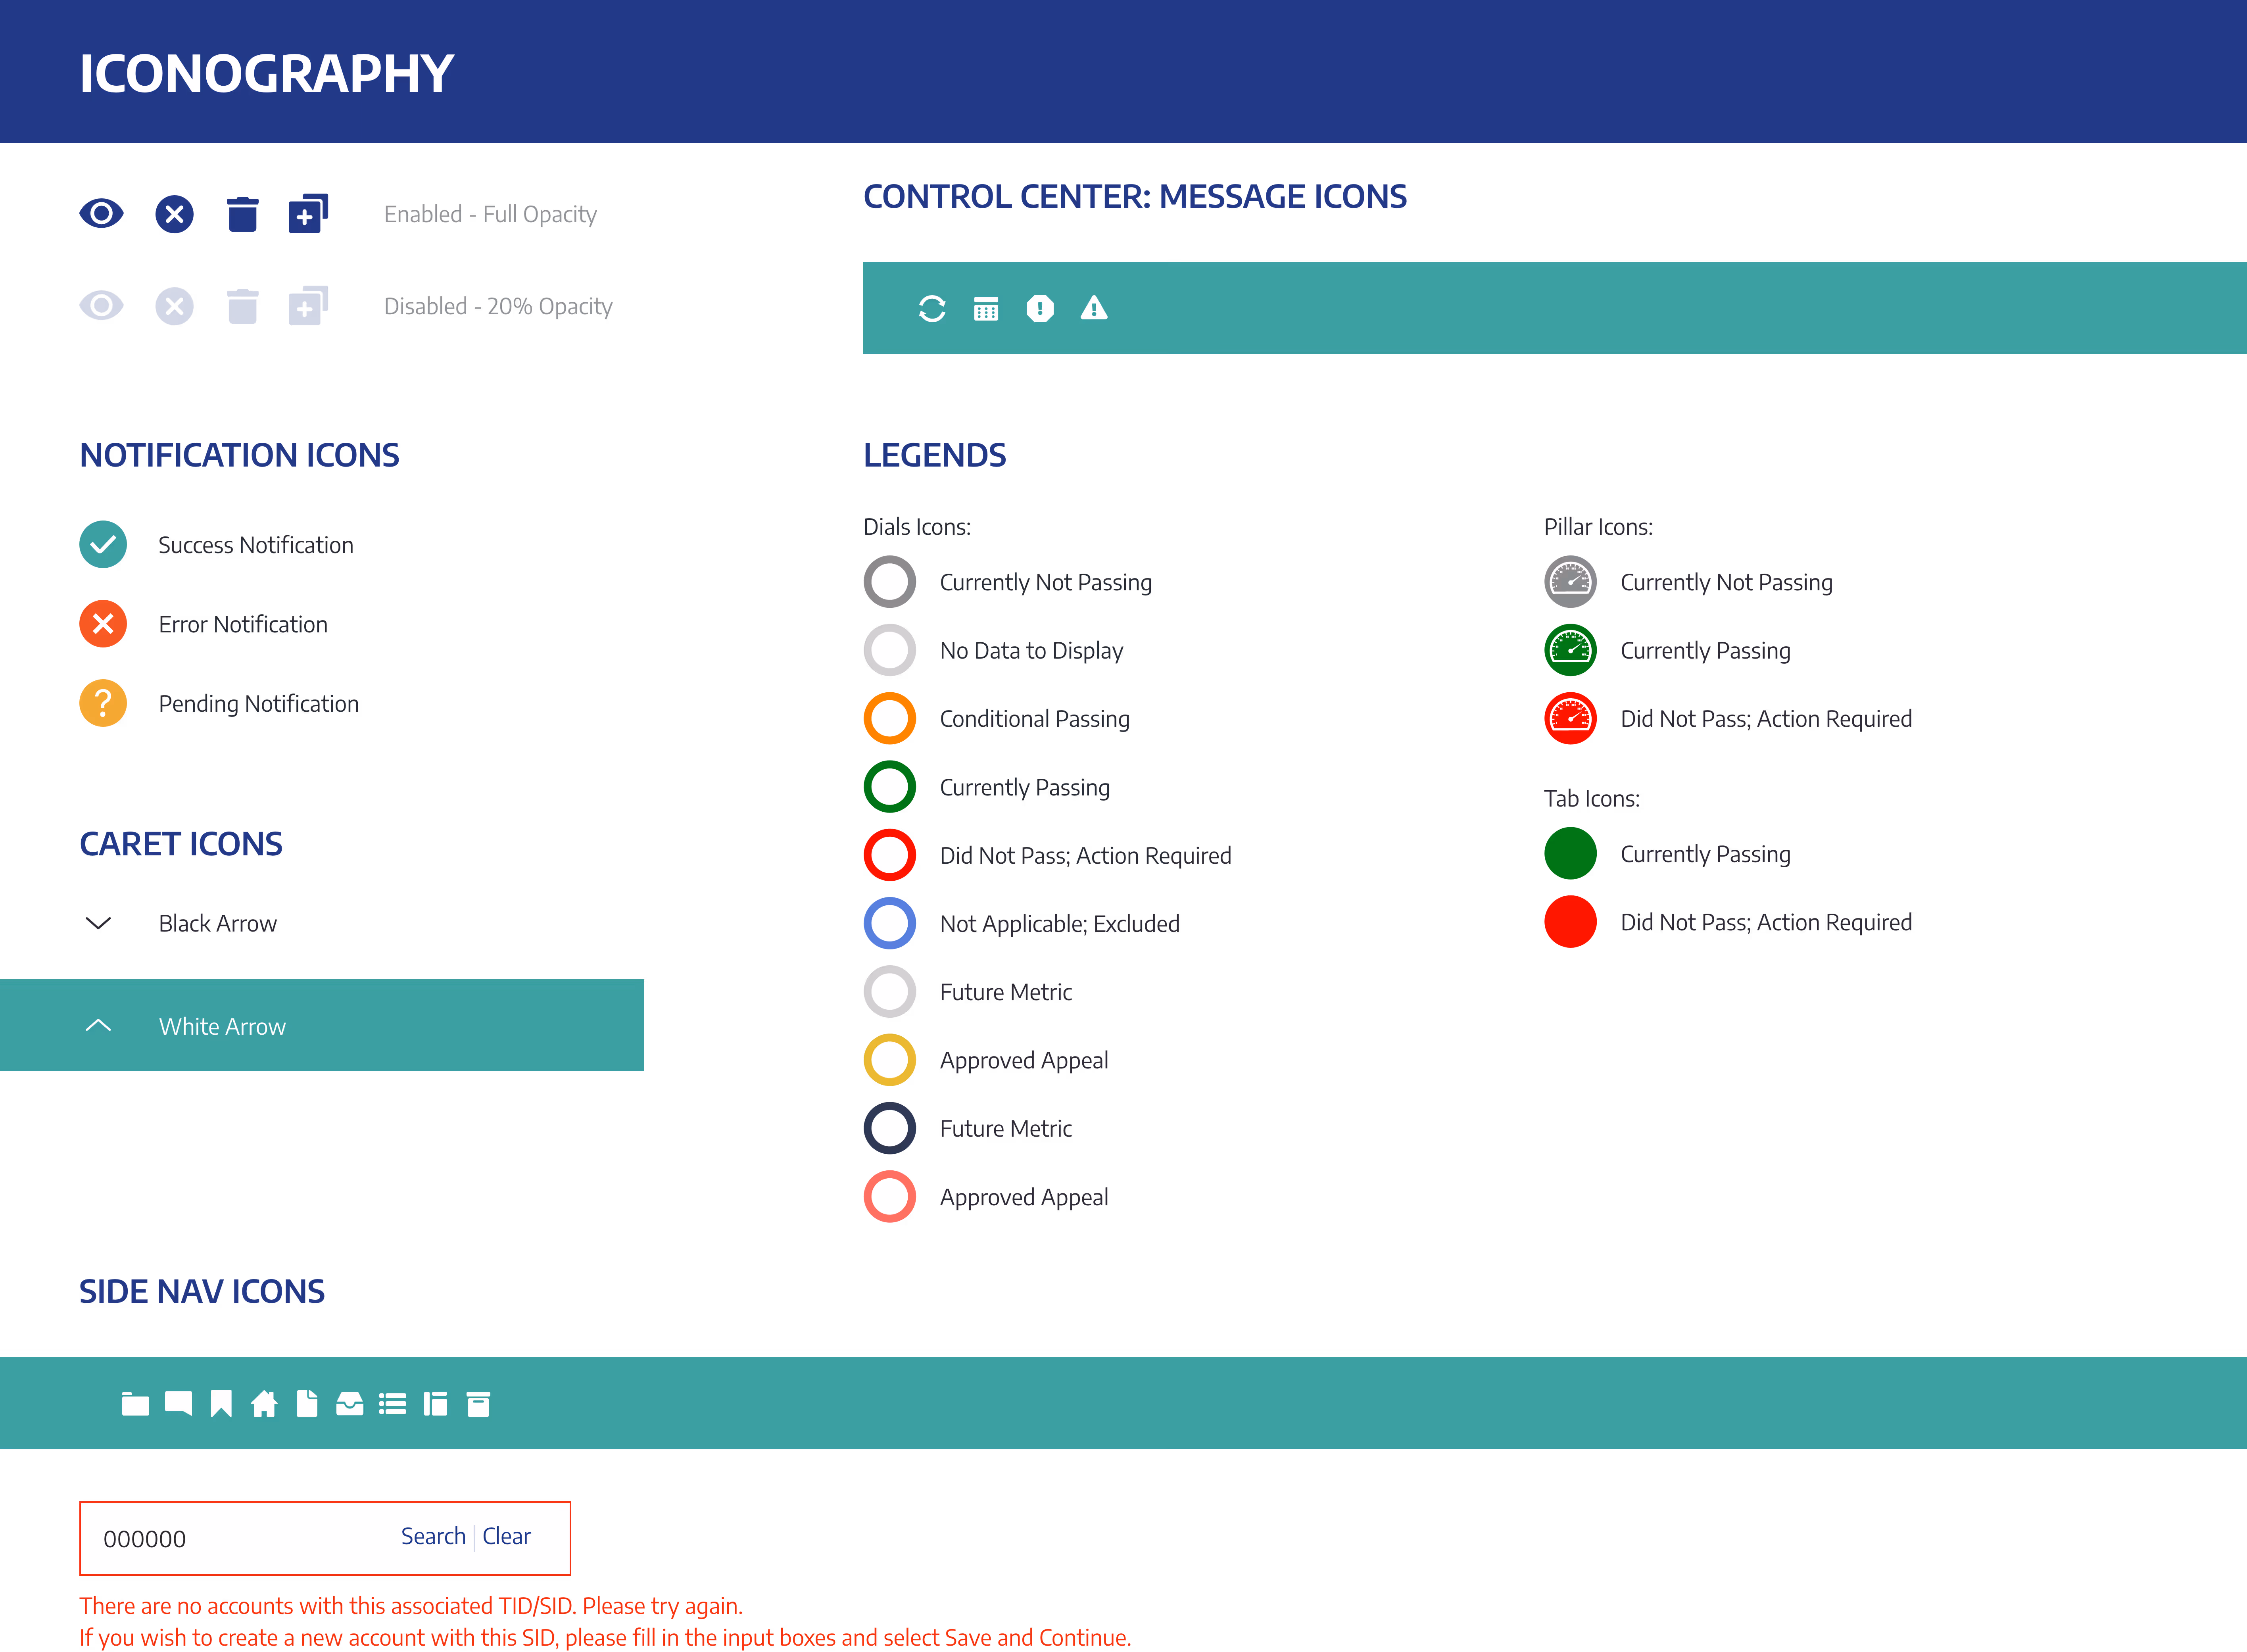Click the folder icon in side nav
The width and height of the screenshot is (2247, 1652).
tap(135, 1404)
